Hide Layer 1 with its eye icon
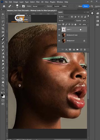The width and height of the screenshot is (100, 140). [59, 30]
